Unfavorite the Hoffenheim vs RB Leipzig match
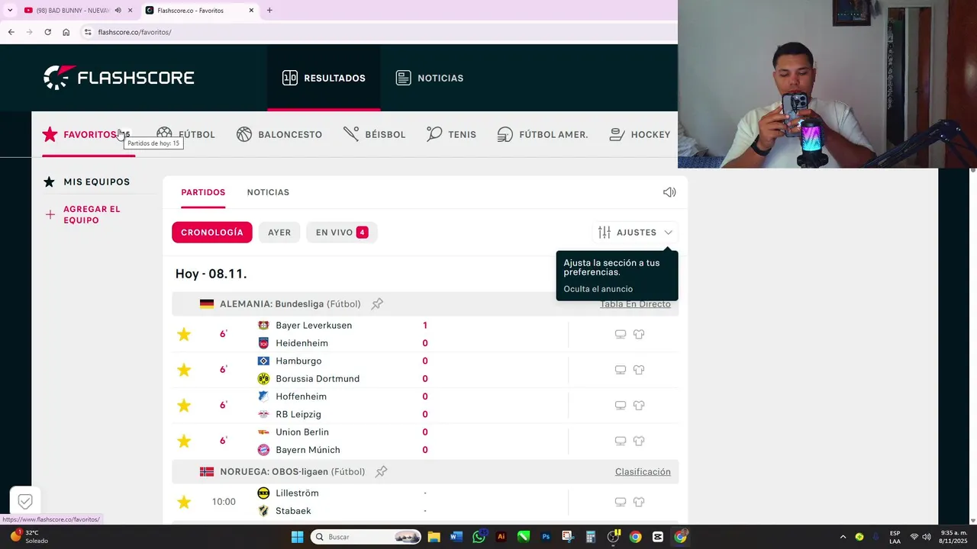 tap(184, 406)
